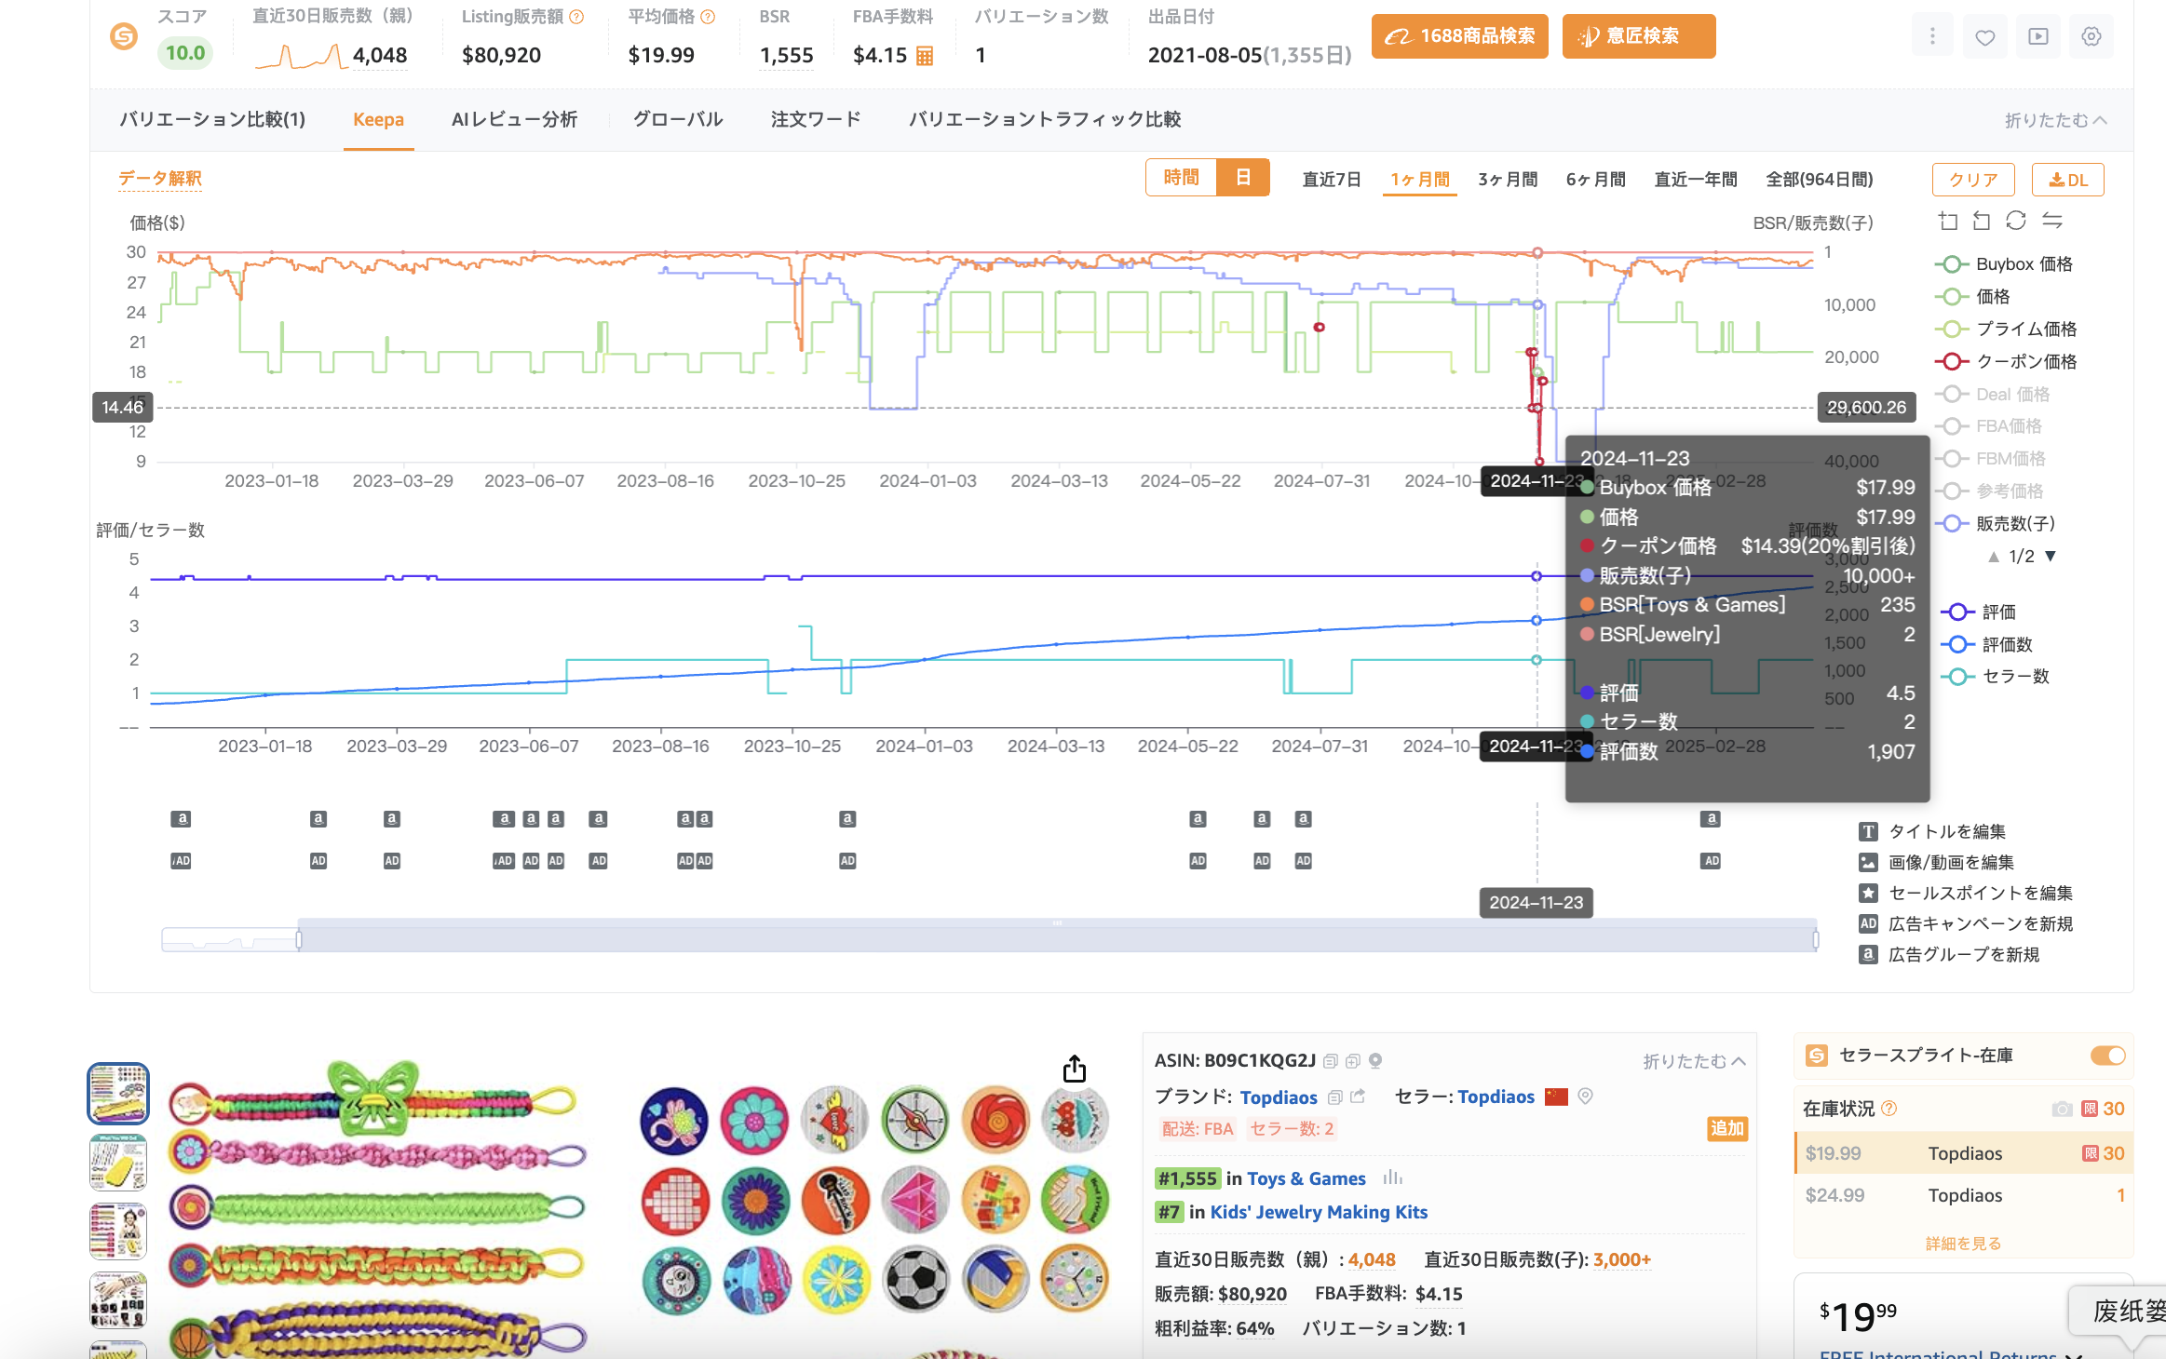Click help icon beside 在庫状況
Viewport: 2166px width, 1359px height.
1888,1109
